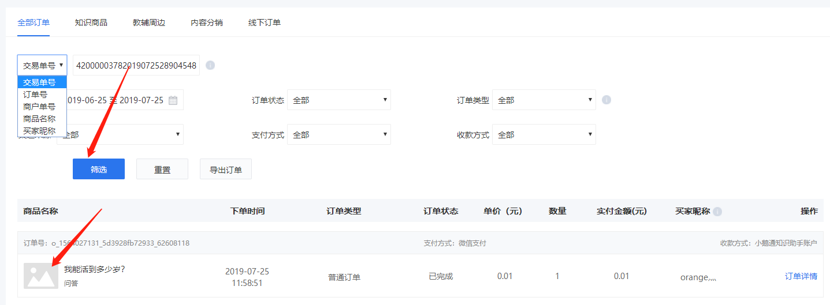Image resolution: width=830 pixels, height=305 pixels.
Task: Switch to 全部订单 tab
Action: click(x=34, y=22)
